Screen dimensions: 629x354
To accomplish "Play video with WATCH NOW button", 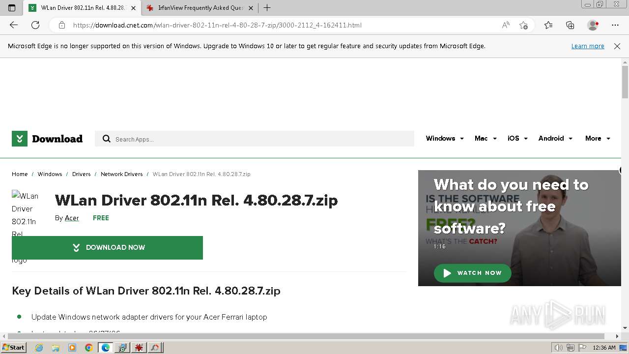I will click(472, 273).
